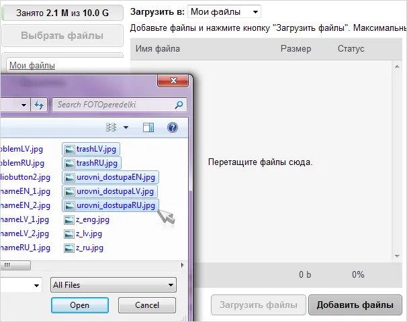Click upload list scroll down arrow
The image size is (407, 322).
(397, 256)
